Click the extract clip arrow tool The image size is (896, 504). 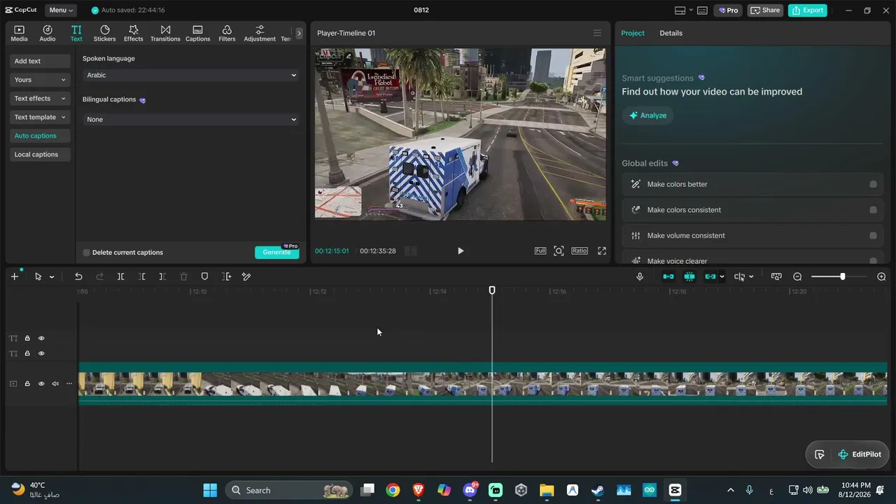225,276
